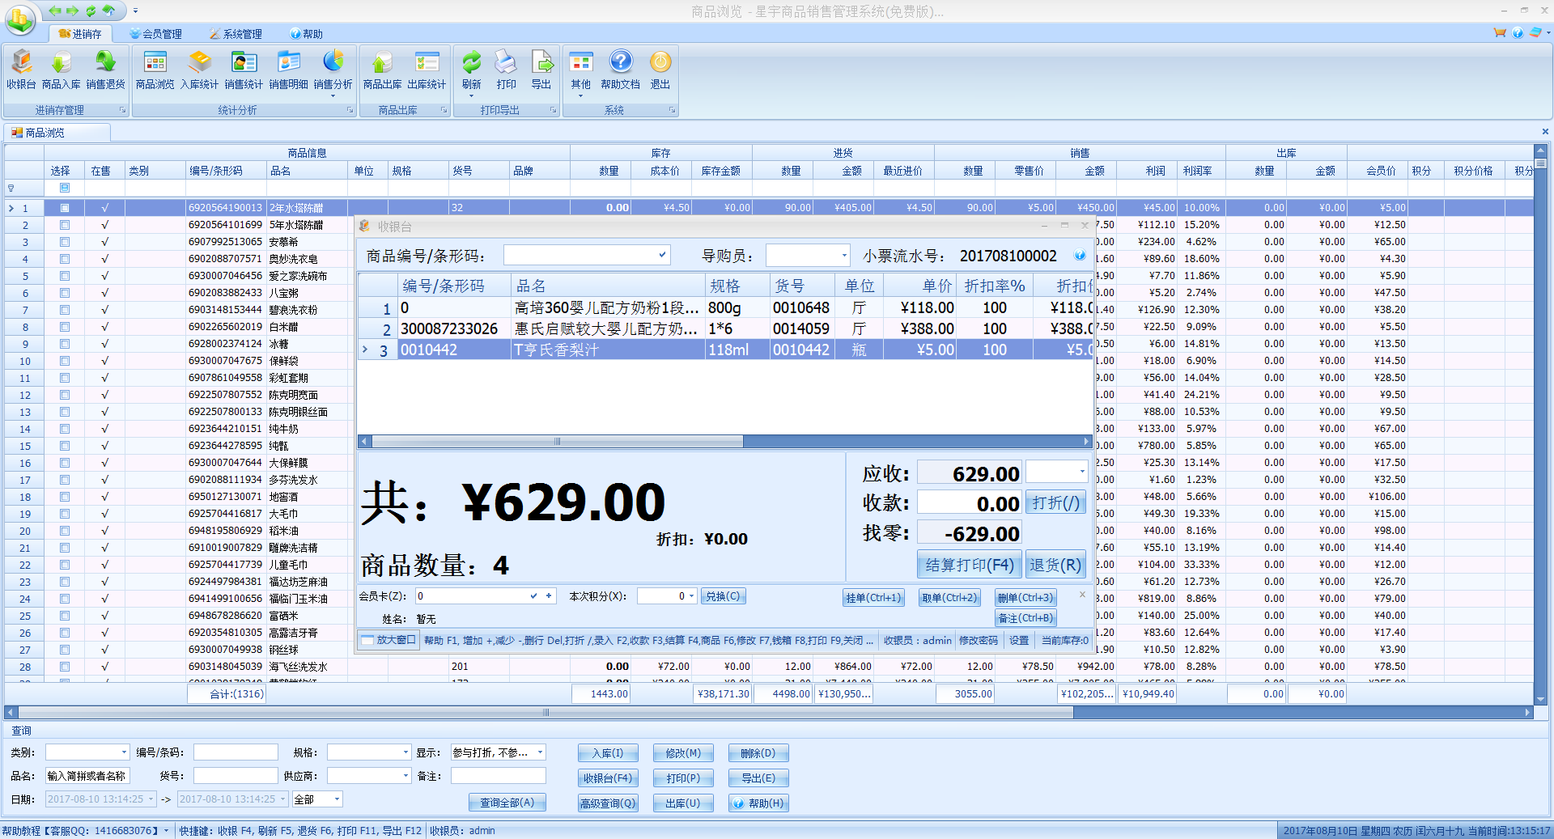The width and height of the screenshot is (1554, 839).
Task: Open the 入库统计 report icon
Action: [199, 70]
